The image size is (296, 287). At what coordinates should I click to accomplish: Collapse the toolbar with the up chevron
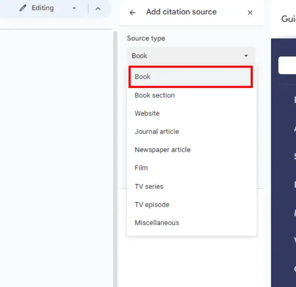coord(98,9)
